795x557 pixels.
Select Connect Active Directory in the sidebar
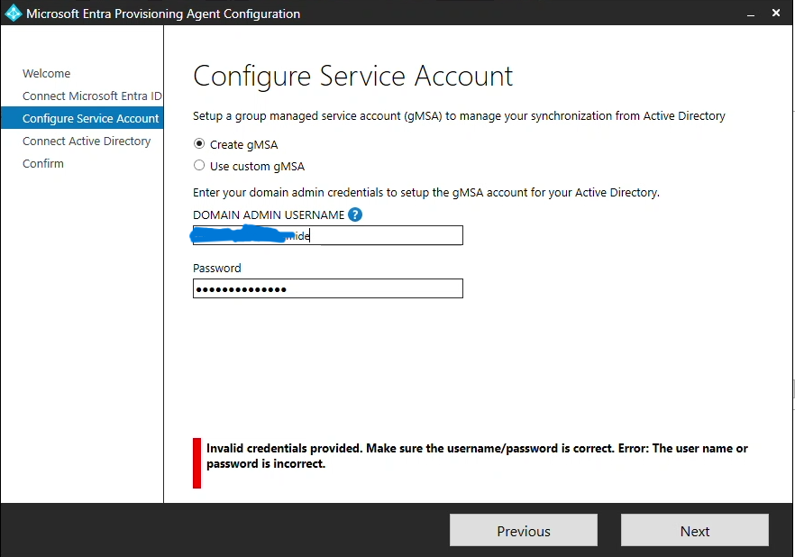click(x=86, y=141)
